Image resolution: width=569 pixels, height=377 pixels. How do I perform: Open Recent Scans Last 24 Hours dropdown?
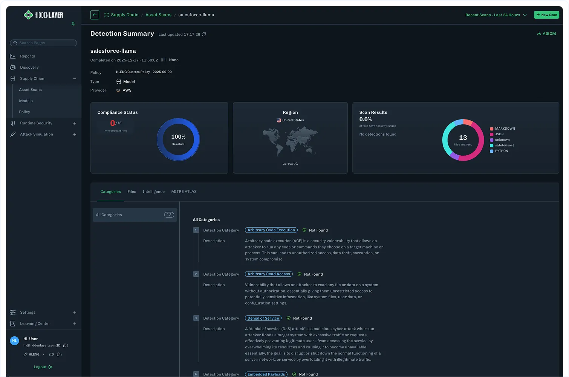[x=496, y=15]
